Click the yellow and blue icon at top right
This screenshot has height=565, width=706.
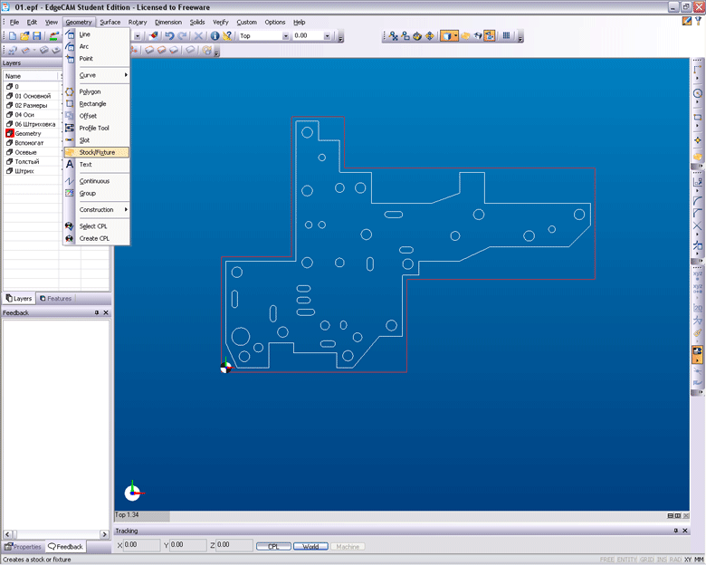686,21
